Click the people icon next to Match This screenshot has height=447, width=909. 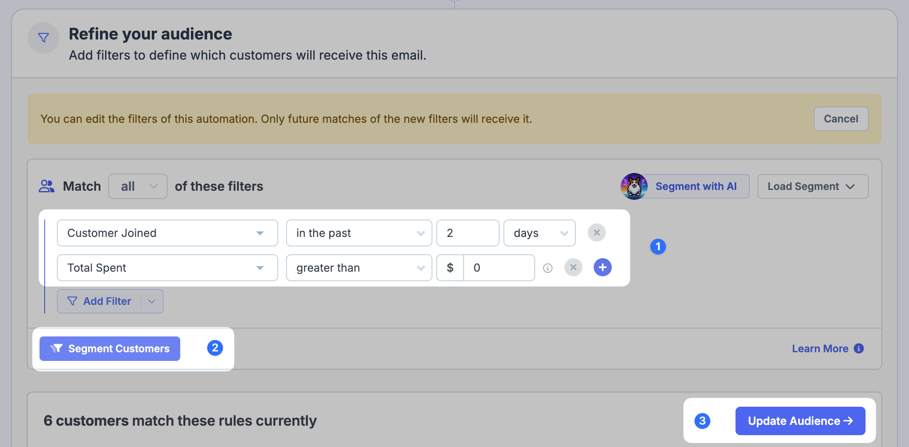tap(47, 186)
